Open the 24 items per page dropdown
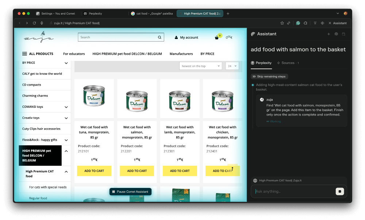The width and height of the screenshot is (365, 220). (232, 66)
